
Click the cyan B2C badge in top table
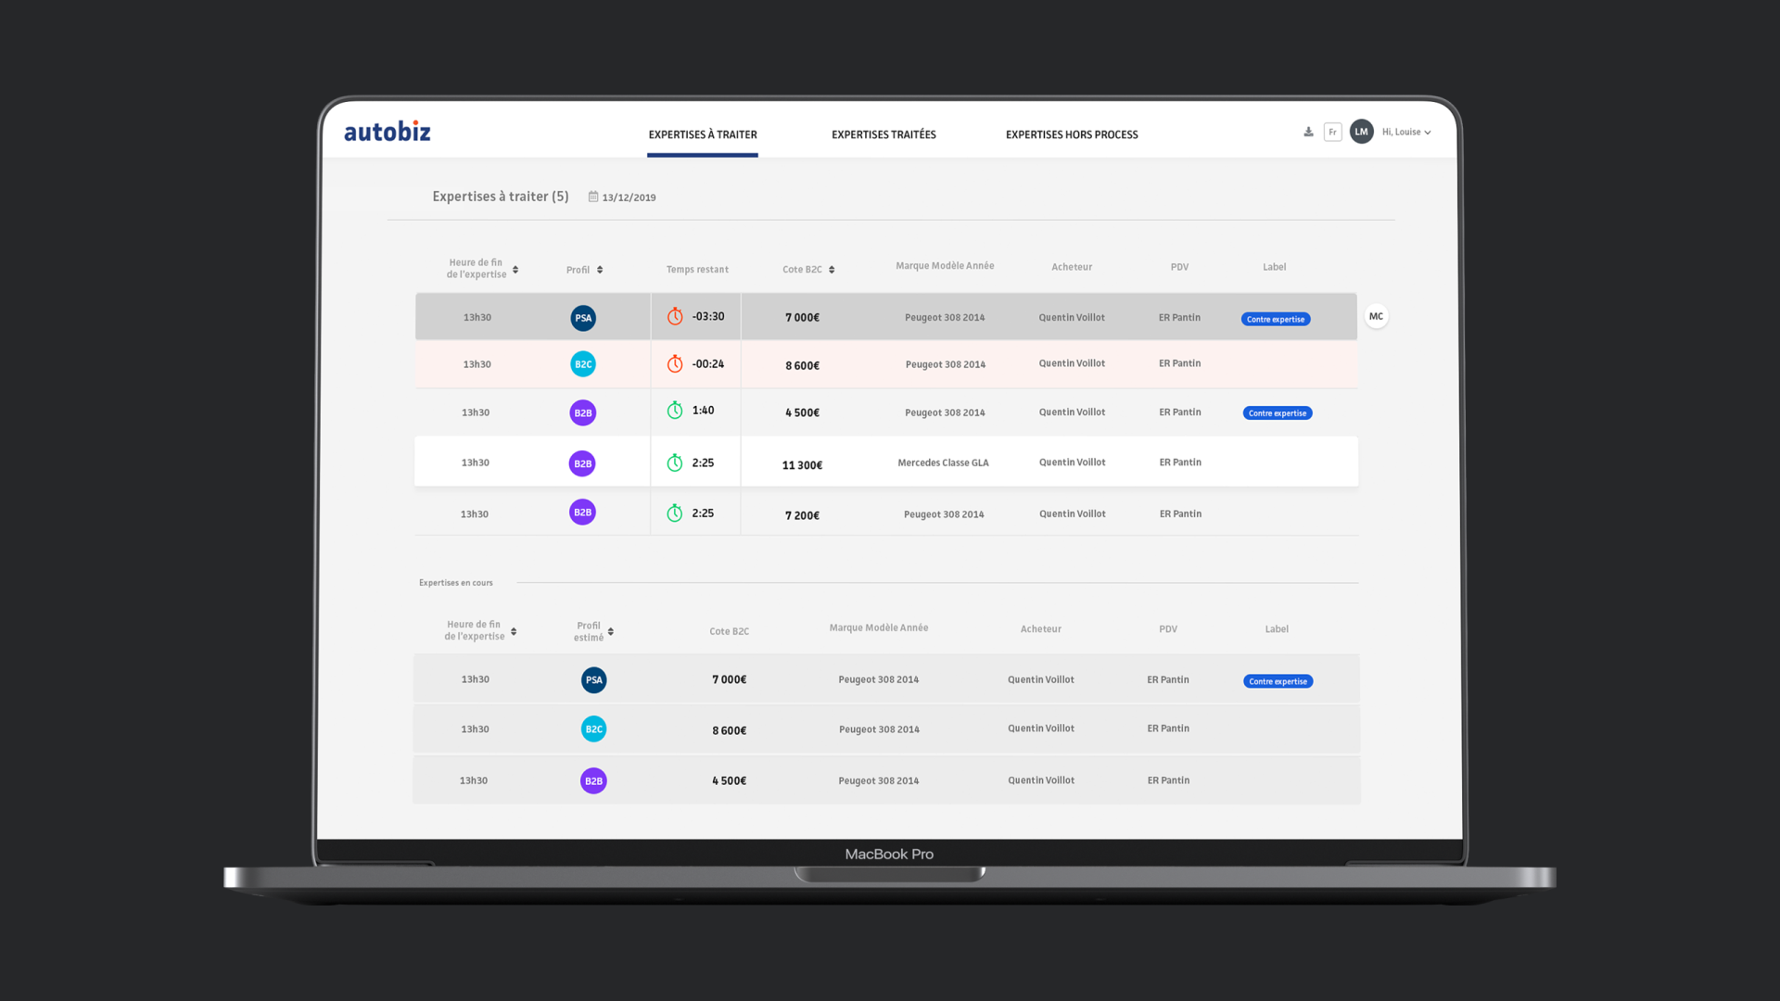(583, 364)
